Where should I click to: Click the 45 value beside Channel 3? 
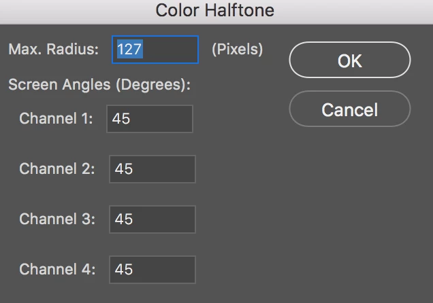pos(124,219)
